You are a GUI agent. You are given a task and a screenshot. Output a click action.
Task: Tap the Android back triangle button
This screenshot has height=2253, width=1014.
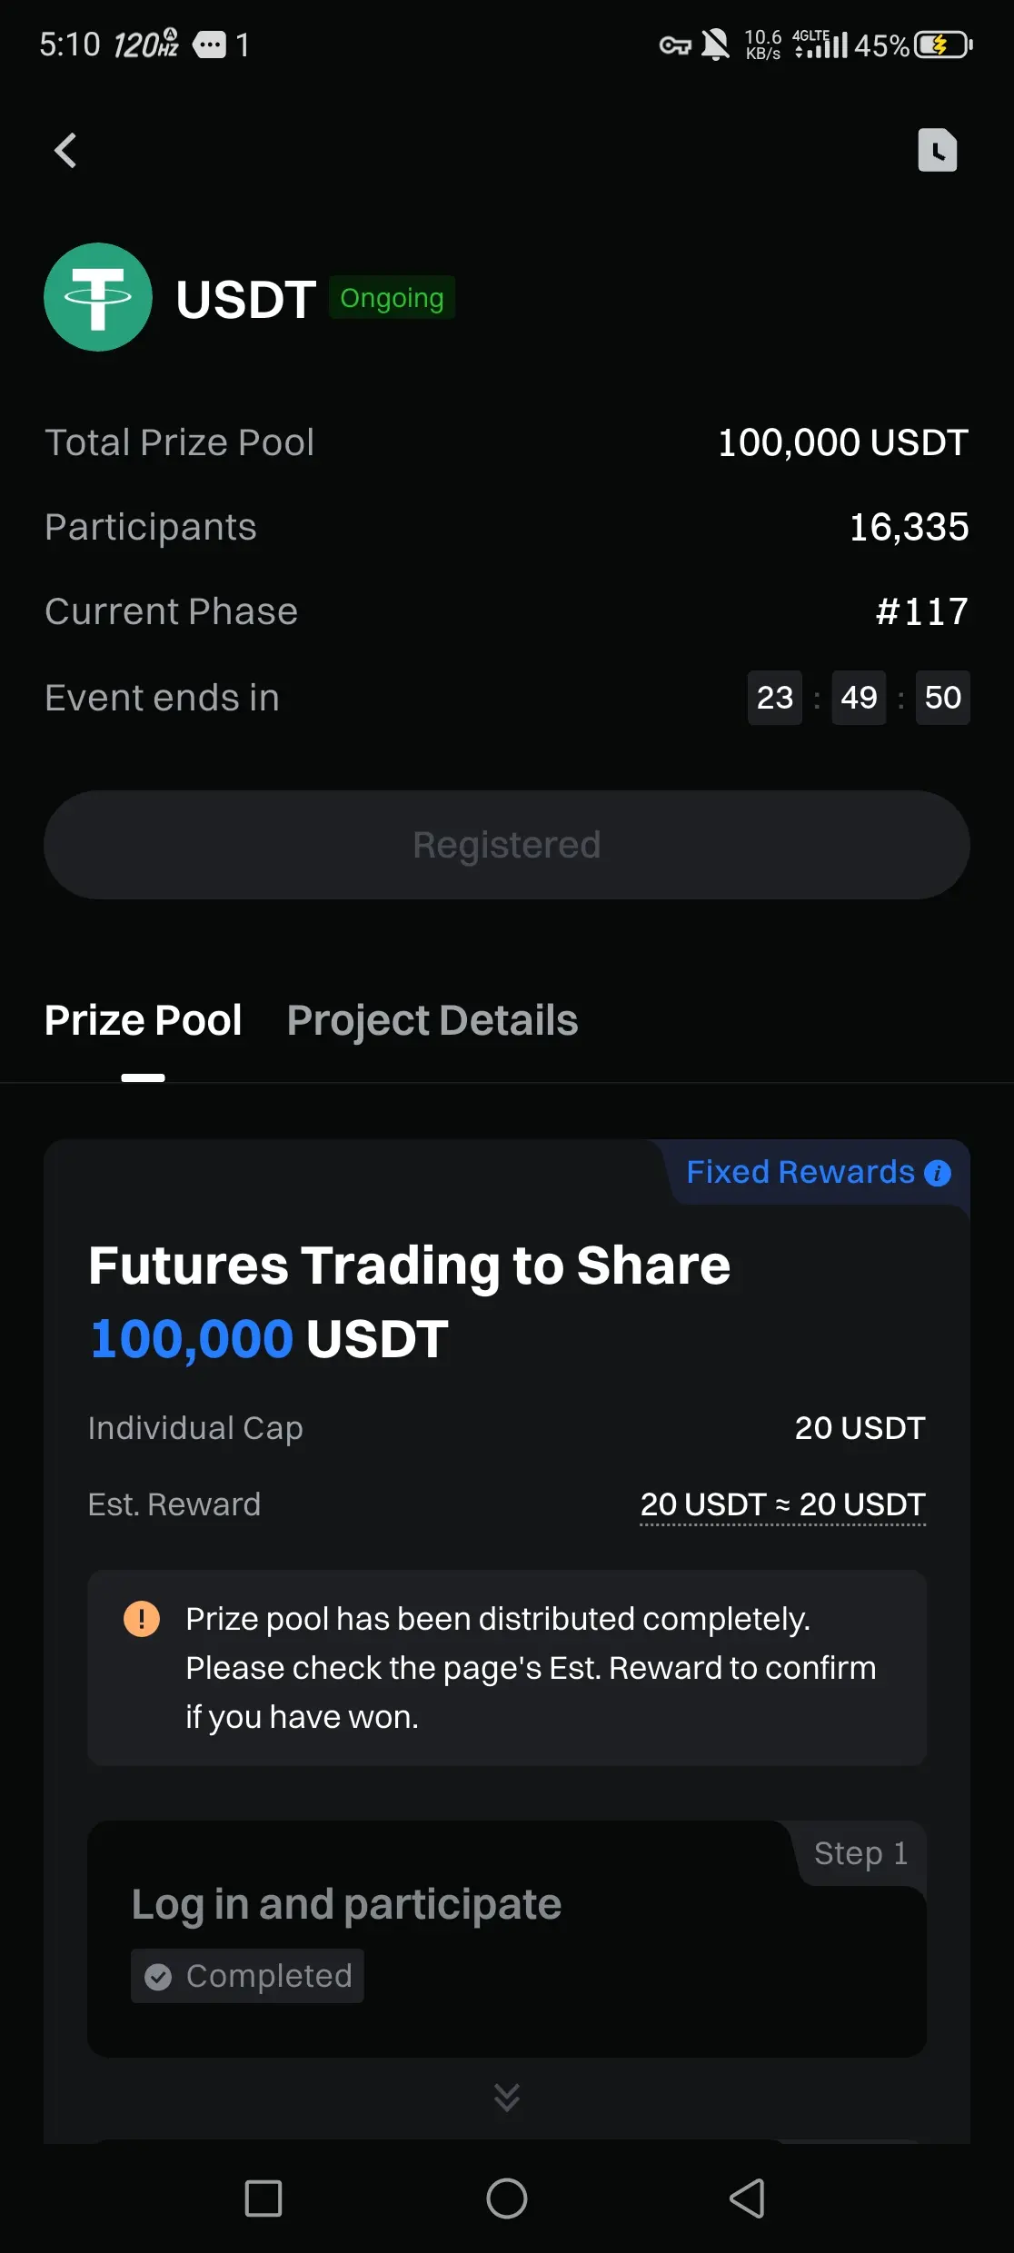coord(748,2198)
